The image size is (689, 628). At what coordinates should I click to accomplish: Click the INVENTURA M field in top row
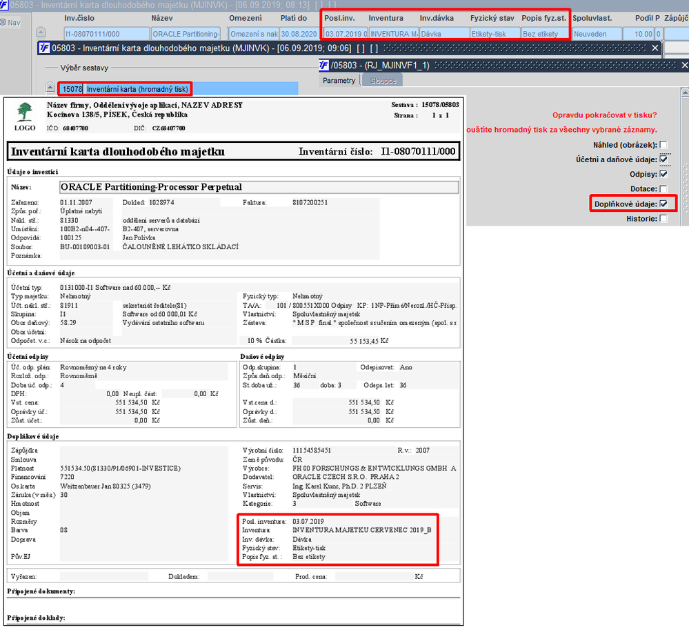click(x=394, y=34)
